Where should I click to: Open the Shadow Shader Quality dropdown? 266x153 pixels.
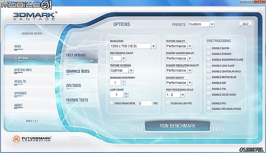click(179, 58)
